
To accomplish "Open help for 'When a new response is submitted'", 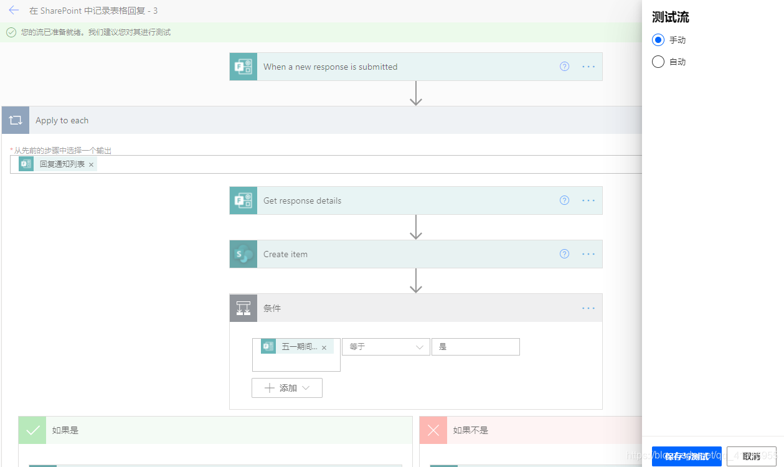I will tap(564, 67).
